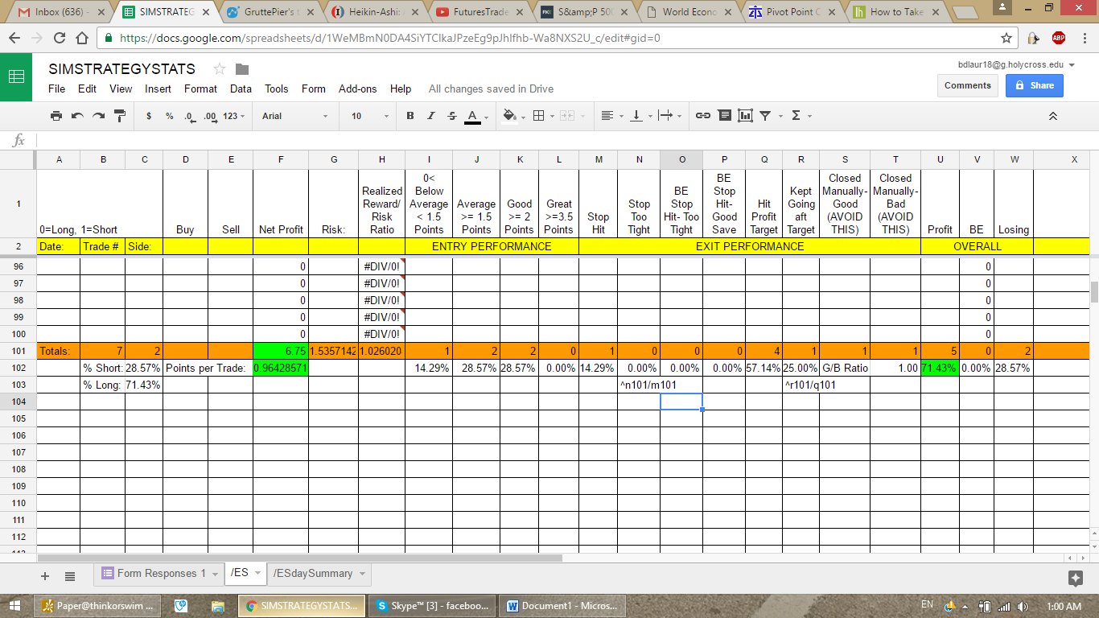Bookmark this page with the star icon
Screen dimensions: 1099x618
[1006, 38]
